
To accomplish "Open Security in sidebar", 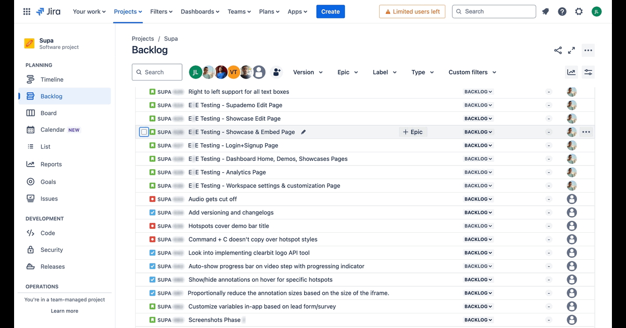I will click(x=65, y=250).
